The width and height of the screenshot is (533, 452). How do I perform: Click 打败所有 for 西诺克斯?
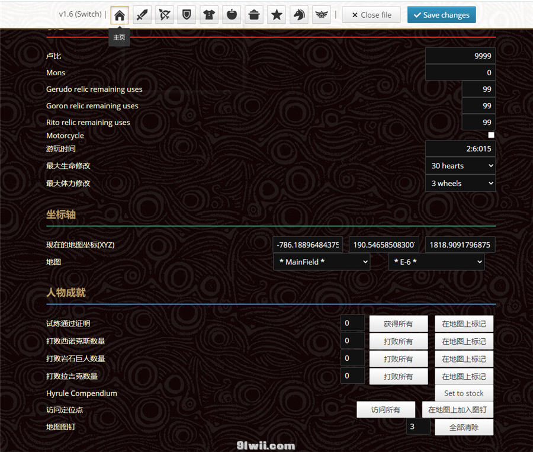[399, 341]
